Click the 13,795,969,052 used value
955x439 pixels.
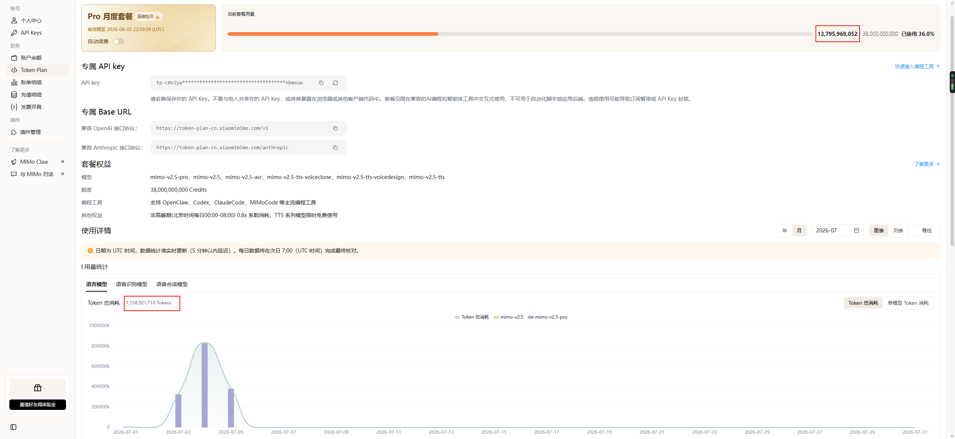click(x=837, y=34)
